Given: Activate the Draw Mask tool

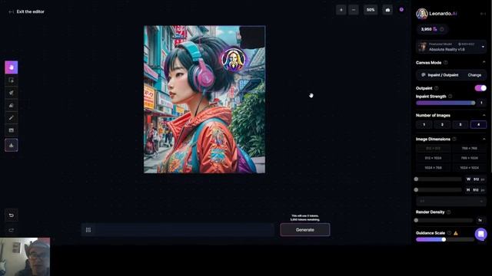Looking at the screenshot, I should pos(12,93).
